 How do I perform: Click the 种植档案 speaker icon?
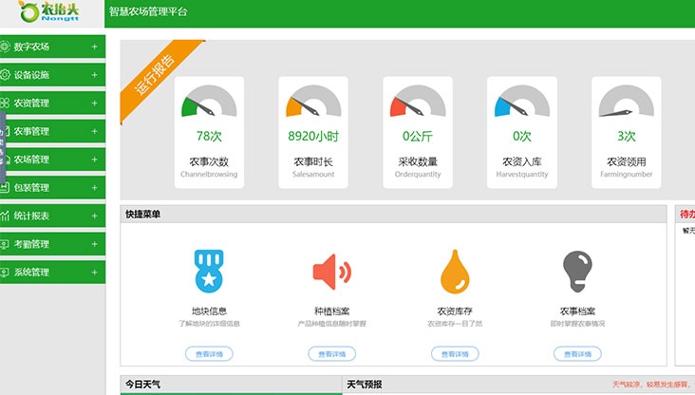[331, 272]
